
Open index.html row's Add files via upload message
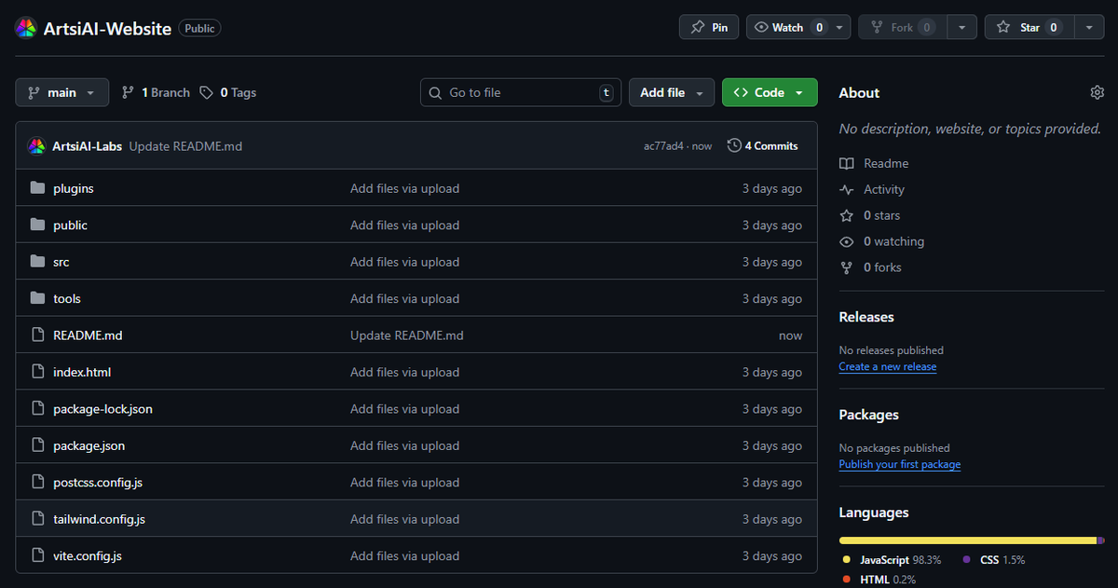tap(404, 372)
